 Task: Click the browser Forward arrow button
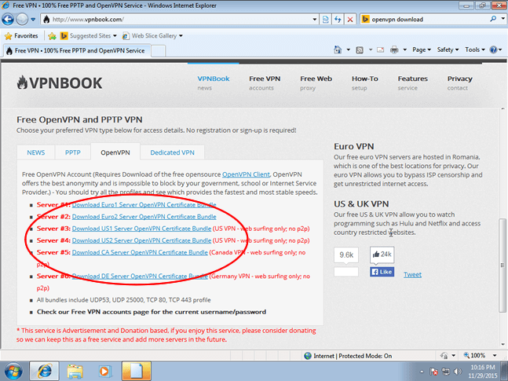tap(22, 20)
